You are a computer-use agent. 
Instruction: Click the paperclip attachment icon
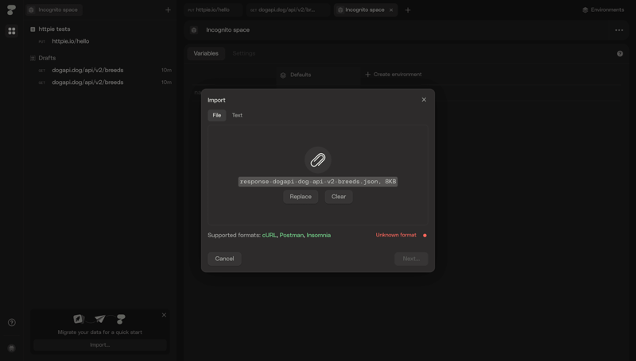(x=318, y=159)
